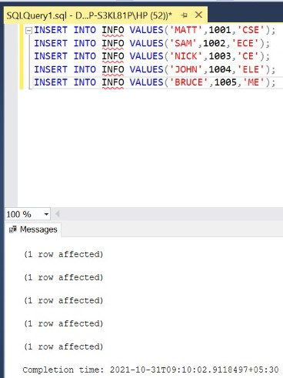Switch to the Messages tab
Viewport: 283px width, 378px height.
(x=33, y=229)
